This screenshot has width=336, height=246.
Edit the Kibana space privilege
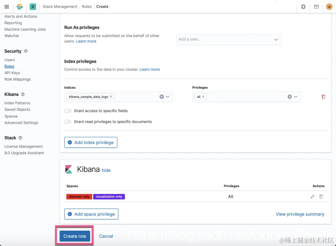[313, 196]
